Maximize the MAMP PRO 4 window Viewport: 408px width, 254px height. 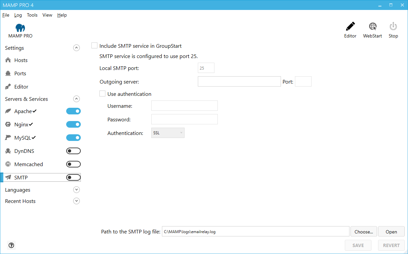pyautogui.click(x=391, y=5)
